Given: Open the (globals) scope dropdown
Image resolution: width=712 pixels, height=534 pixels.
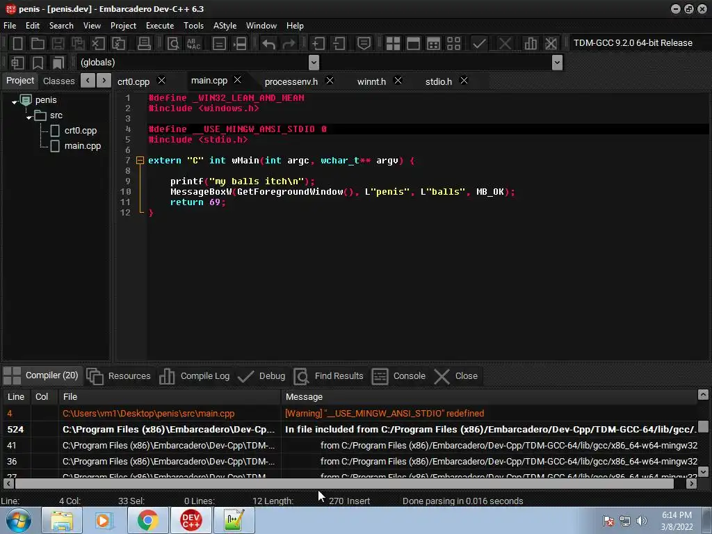Looking at the screenshot, I should (314, 63).
